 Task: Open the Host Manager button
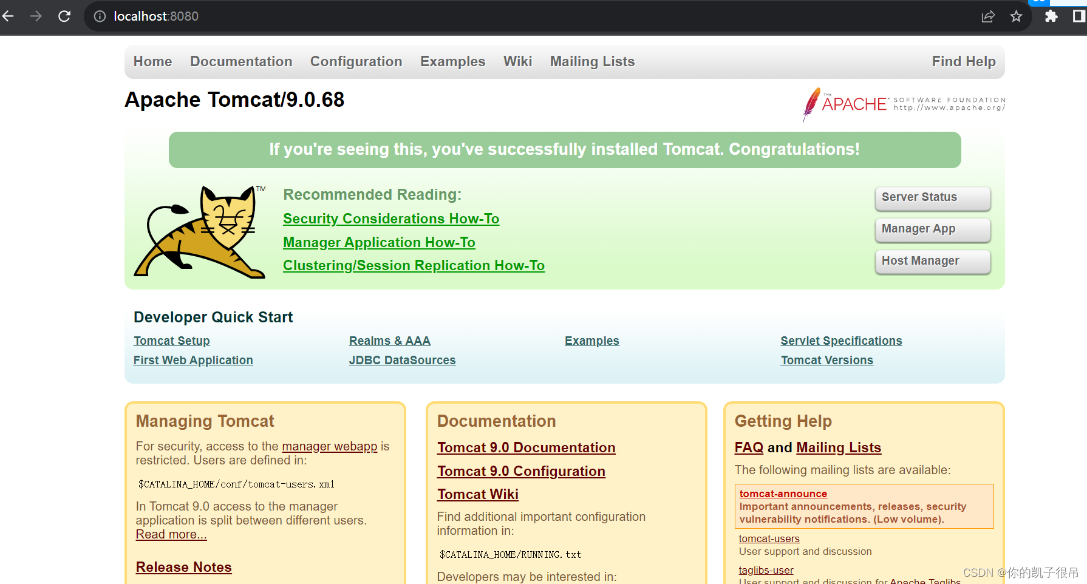pos(933,262)
